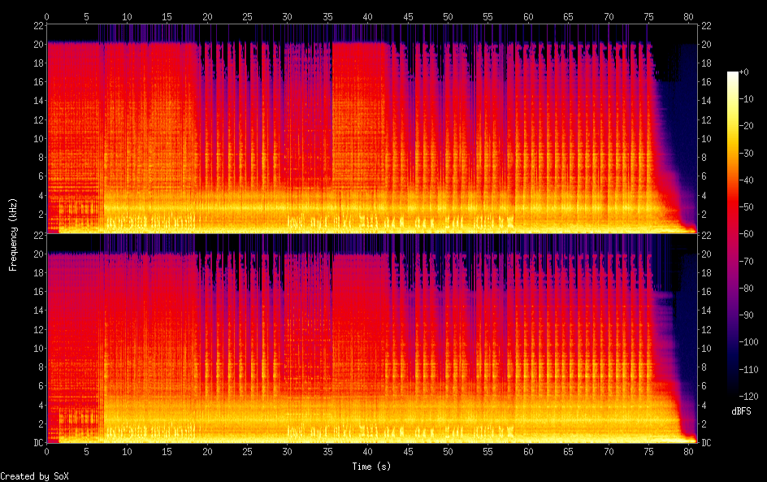Click "35" on the top time axis
Viewport: 767px width, 482px height.
(x=327, y=16)
